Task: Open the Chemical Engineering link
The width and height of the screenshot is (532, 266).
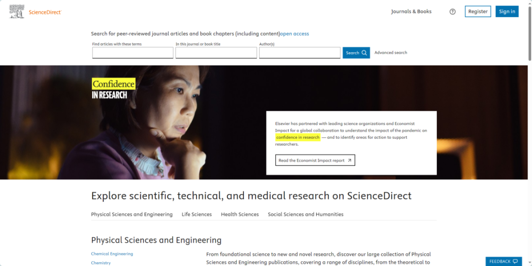Action: (112, 254)
